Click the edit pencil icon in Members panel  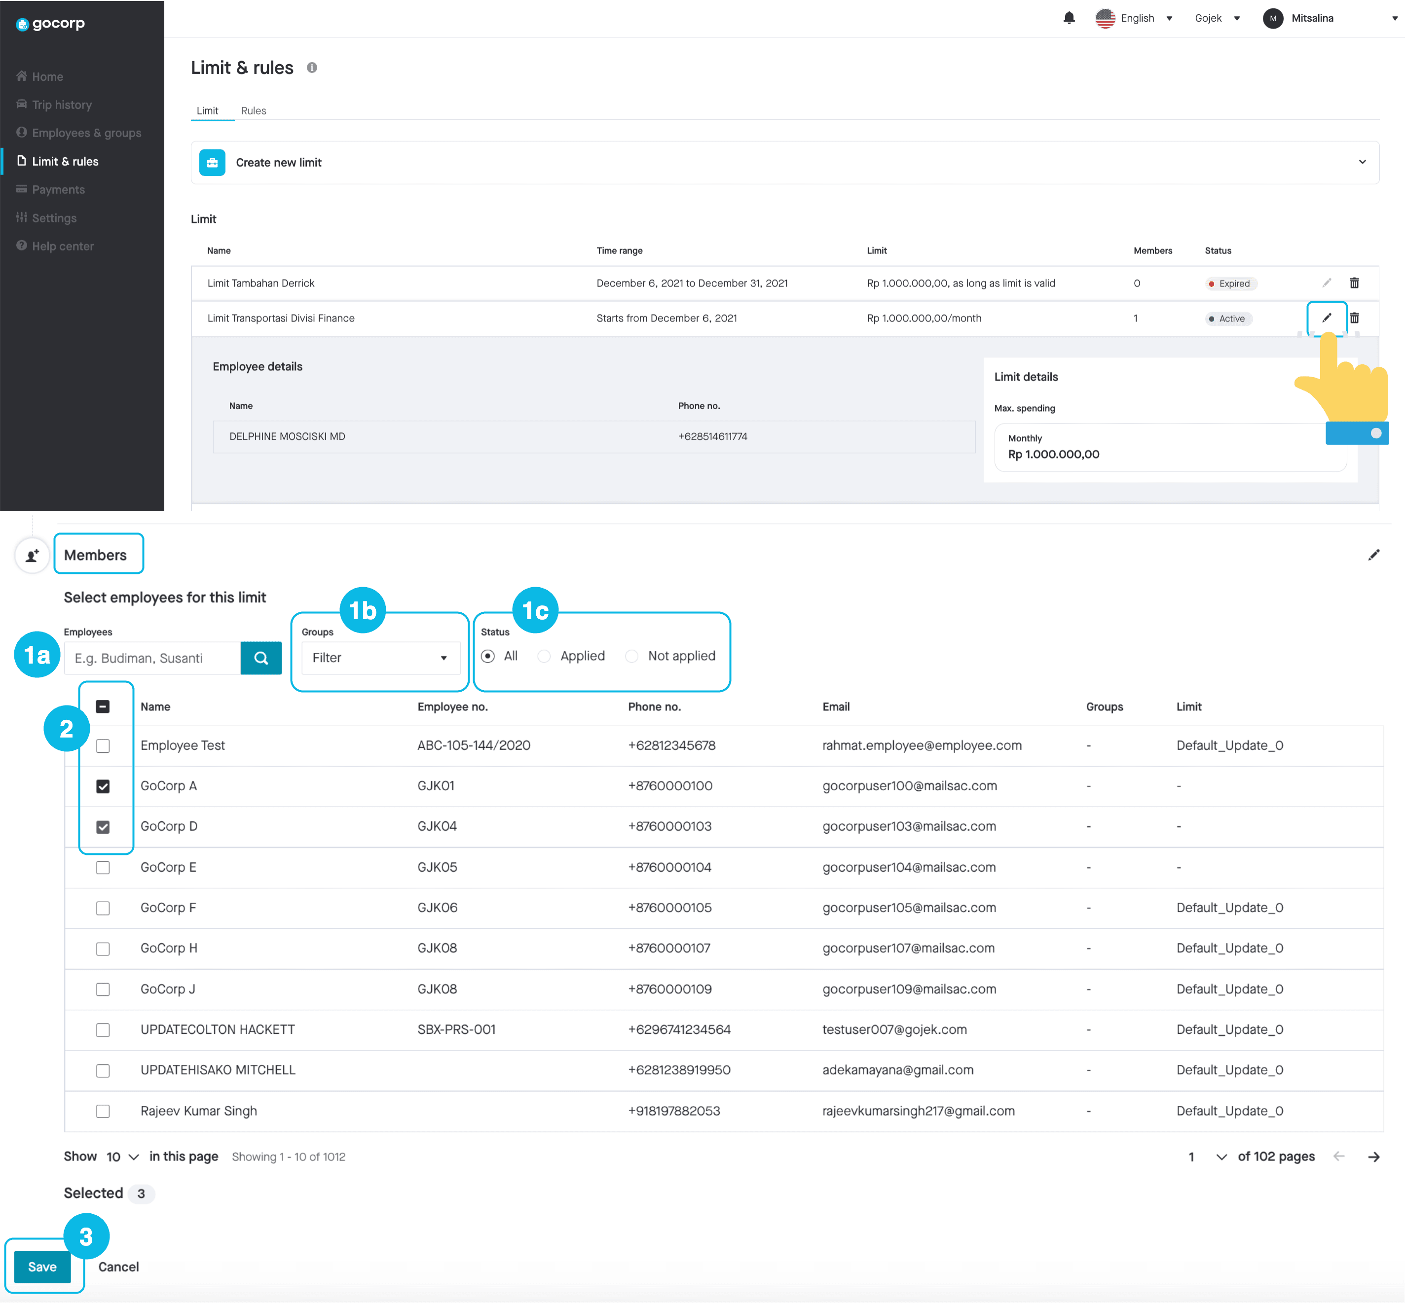pyautogui.click(x=1374, y=555)
